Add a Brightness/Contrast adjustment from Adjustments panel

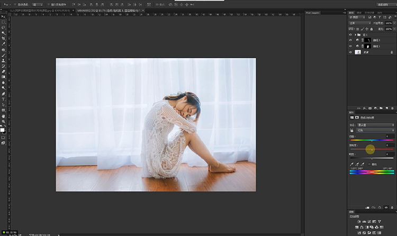point(359,222)
